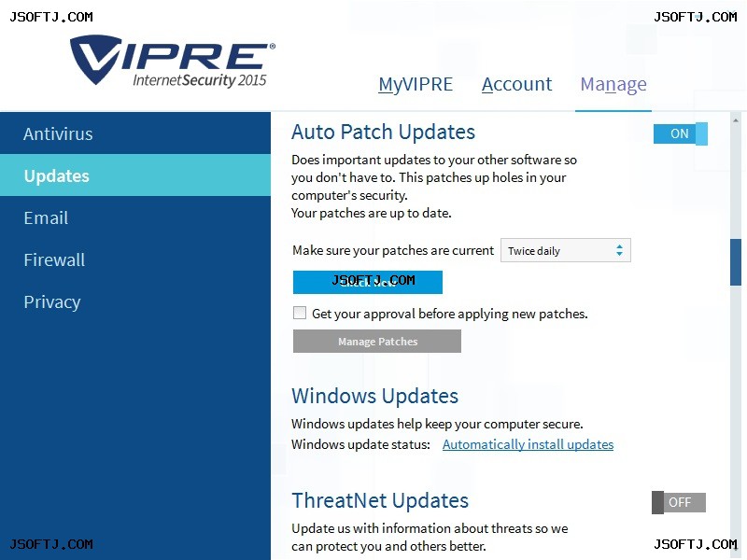Switch to the Account tab
This screenshot has height=560, width=747.
(516, 84)
